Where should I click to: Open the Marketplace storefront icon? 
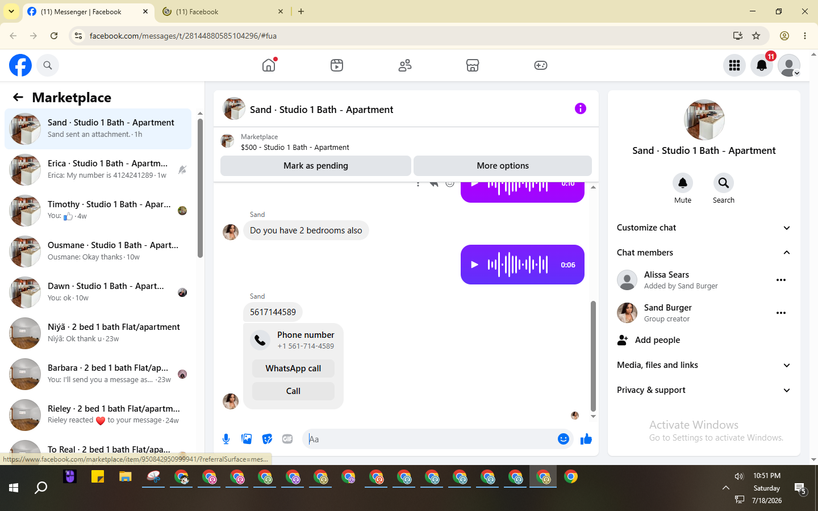point(473,65)
